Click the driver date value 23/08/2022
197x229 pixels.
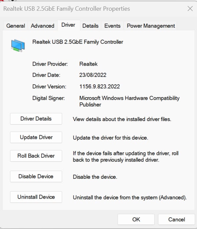pyautogui.click(x=93, y=75)
